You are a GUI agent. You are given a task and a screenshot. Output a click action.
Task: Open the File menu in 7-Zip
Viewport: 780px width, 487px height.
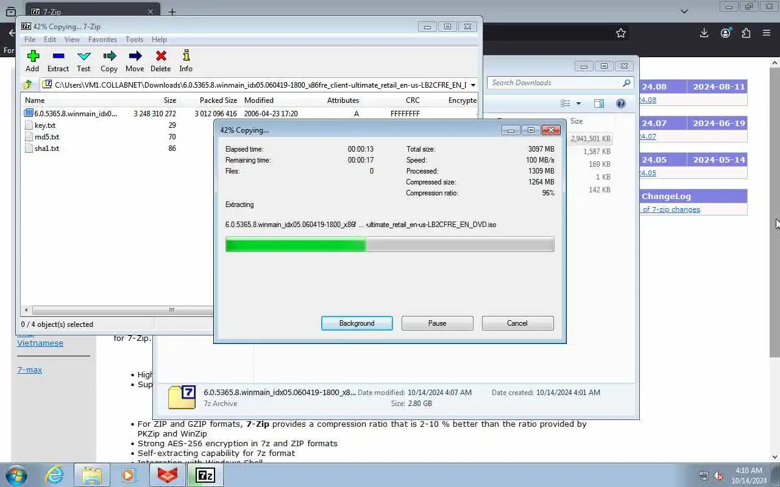pos(29,40)
